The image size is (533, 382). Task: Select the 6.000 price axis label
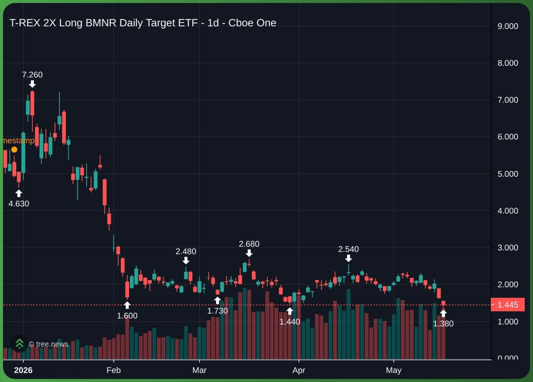click(x=508, y=137)
